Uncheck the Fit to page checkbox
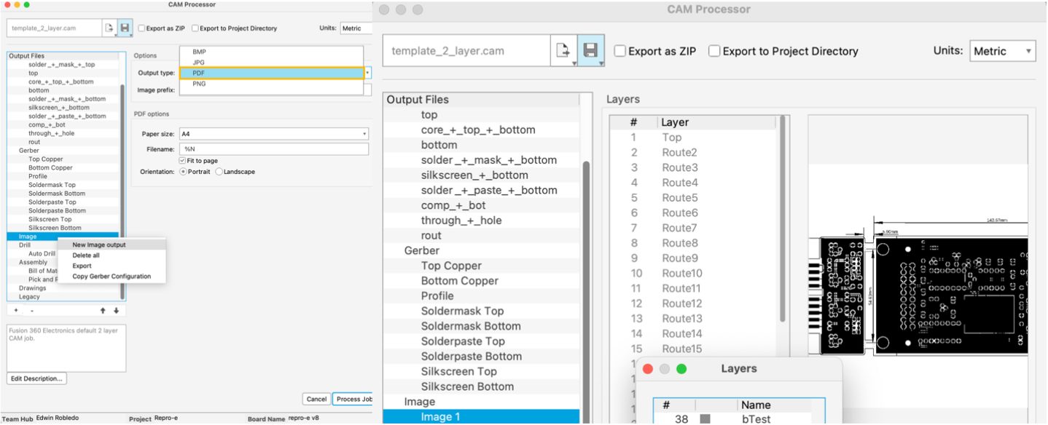This screenshot has height=425, width=1048. click(x=182, y=161)
